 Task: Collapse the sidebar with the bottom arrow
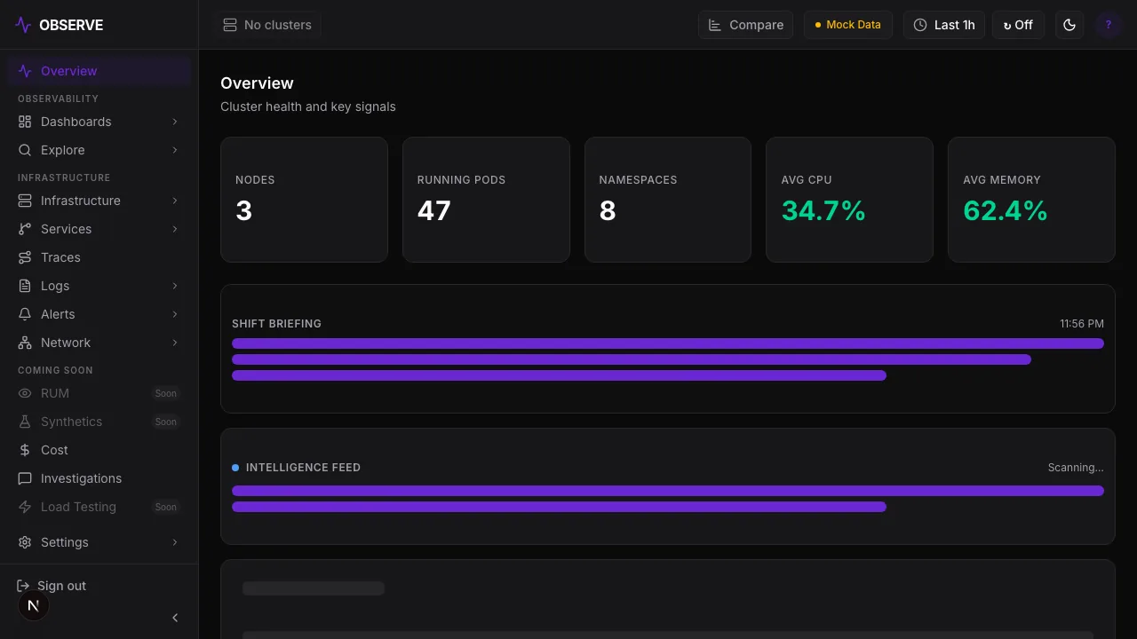pos(175,618)
